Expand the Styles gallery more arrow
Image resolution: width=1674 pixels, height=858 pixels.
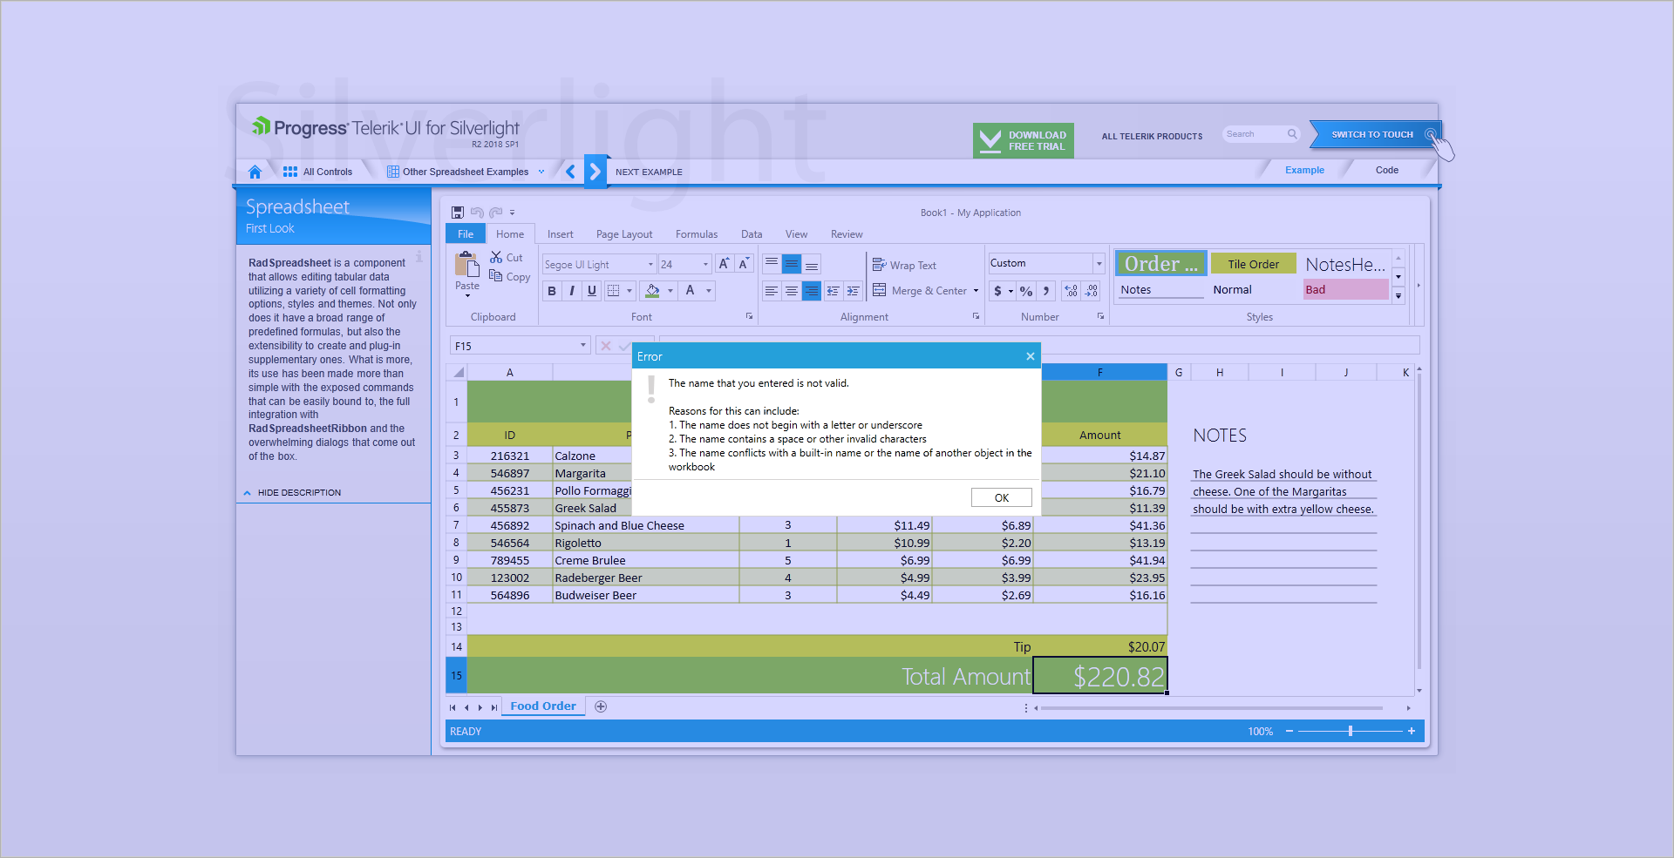tap(1398, 296)
